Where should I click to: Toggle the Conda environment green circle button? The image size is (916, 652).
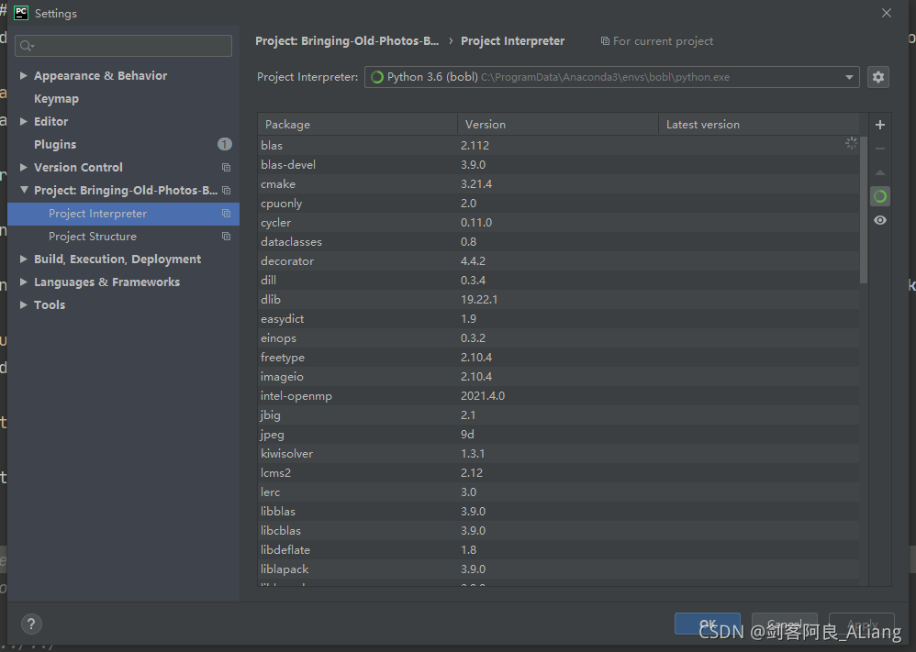pos(879,196)
